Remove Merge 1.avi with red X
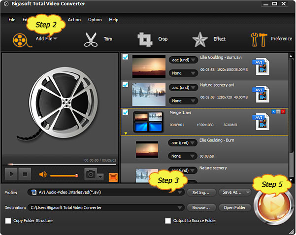 click(283, 112)
